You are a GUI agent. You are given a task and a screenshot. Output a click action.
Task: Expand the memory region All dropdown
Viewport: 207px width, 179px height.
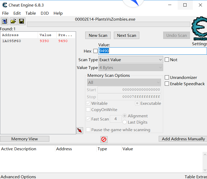click(x=124, y=82)
